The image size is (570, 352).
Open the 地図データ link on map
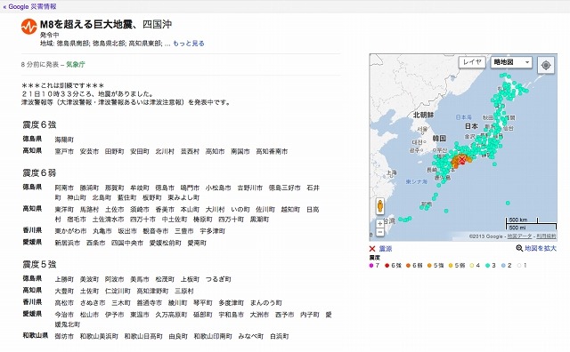519,236
